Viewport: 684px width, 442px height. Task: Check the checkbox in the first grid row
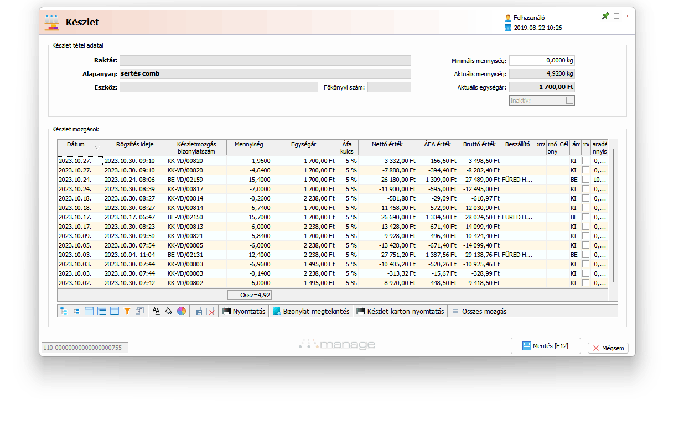click(585, 161)
